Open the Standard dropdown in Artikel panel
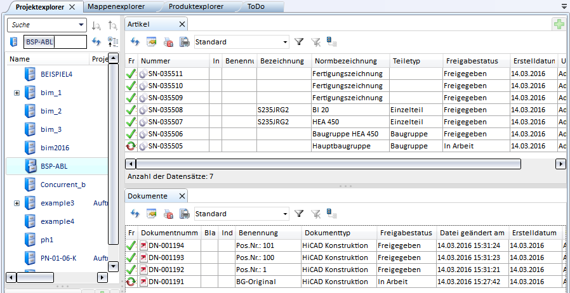Viewport: 570px width, 293px height. [x=284, y=42]
